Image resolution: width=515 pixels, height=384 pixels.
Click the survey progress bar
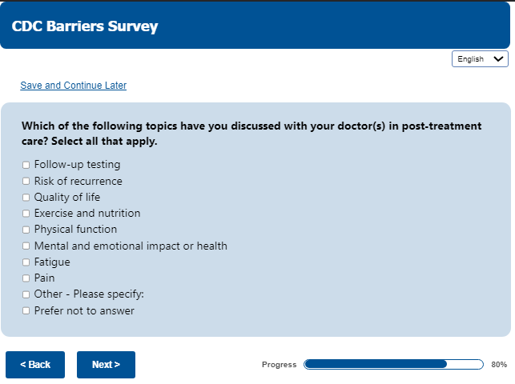coord(394,365)
